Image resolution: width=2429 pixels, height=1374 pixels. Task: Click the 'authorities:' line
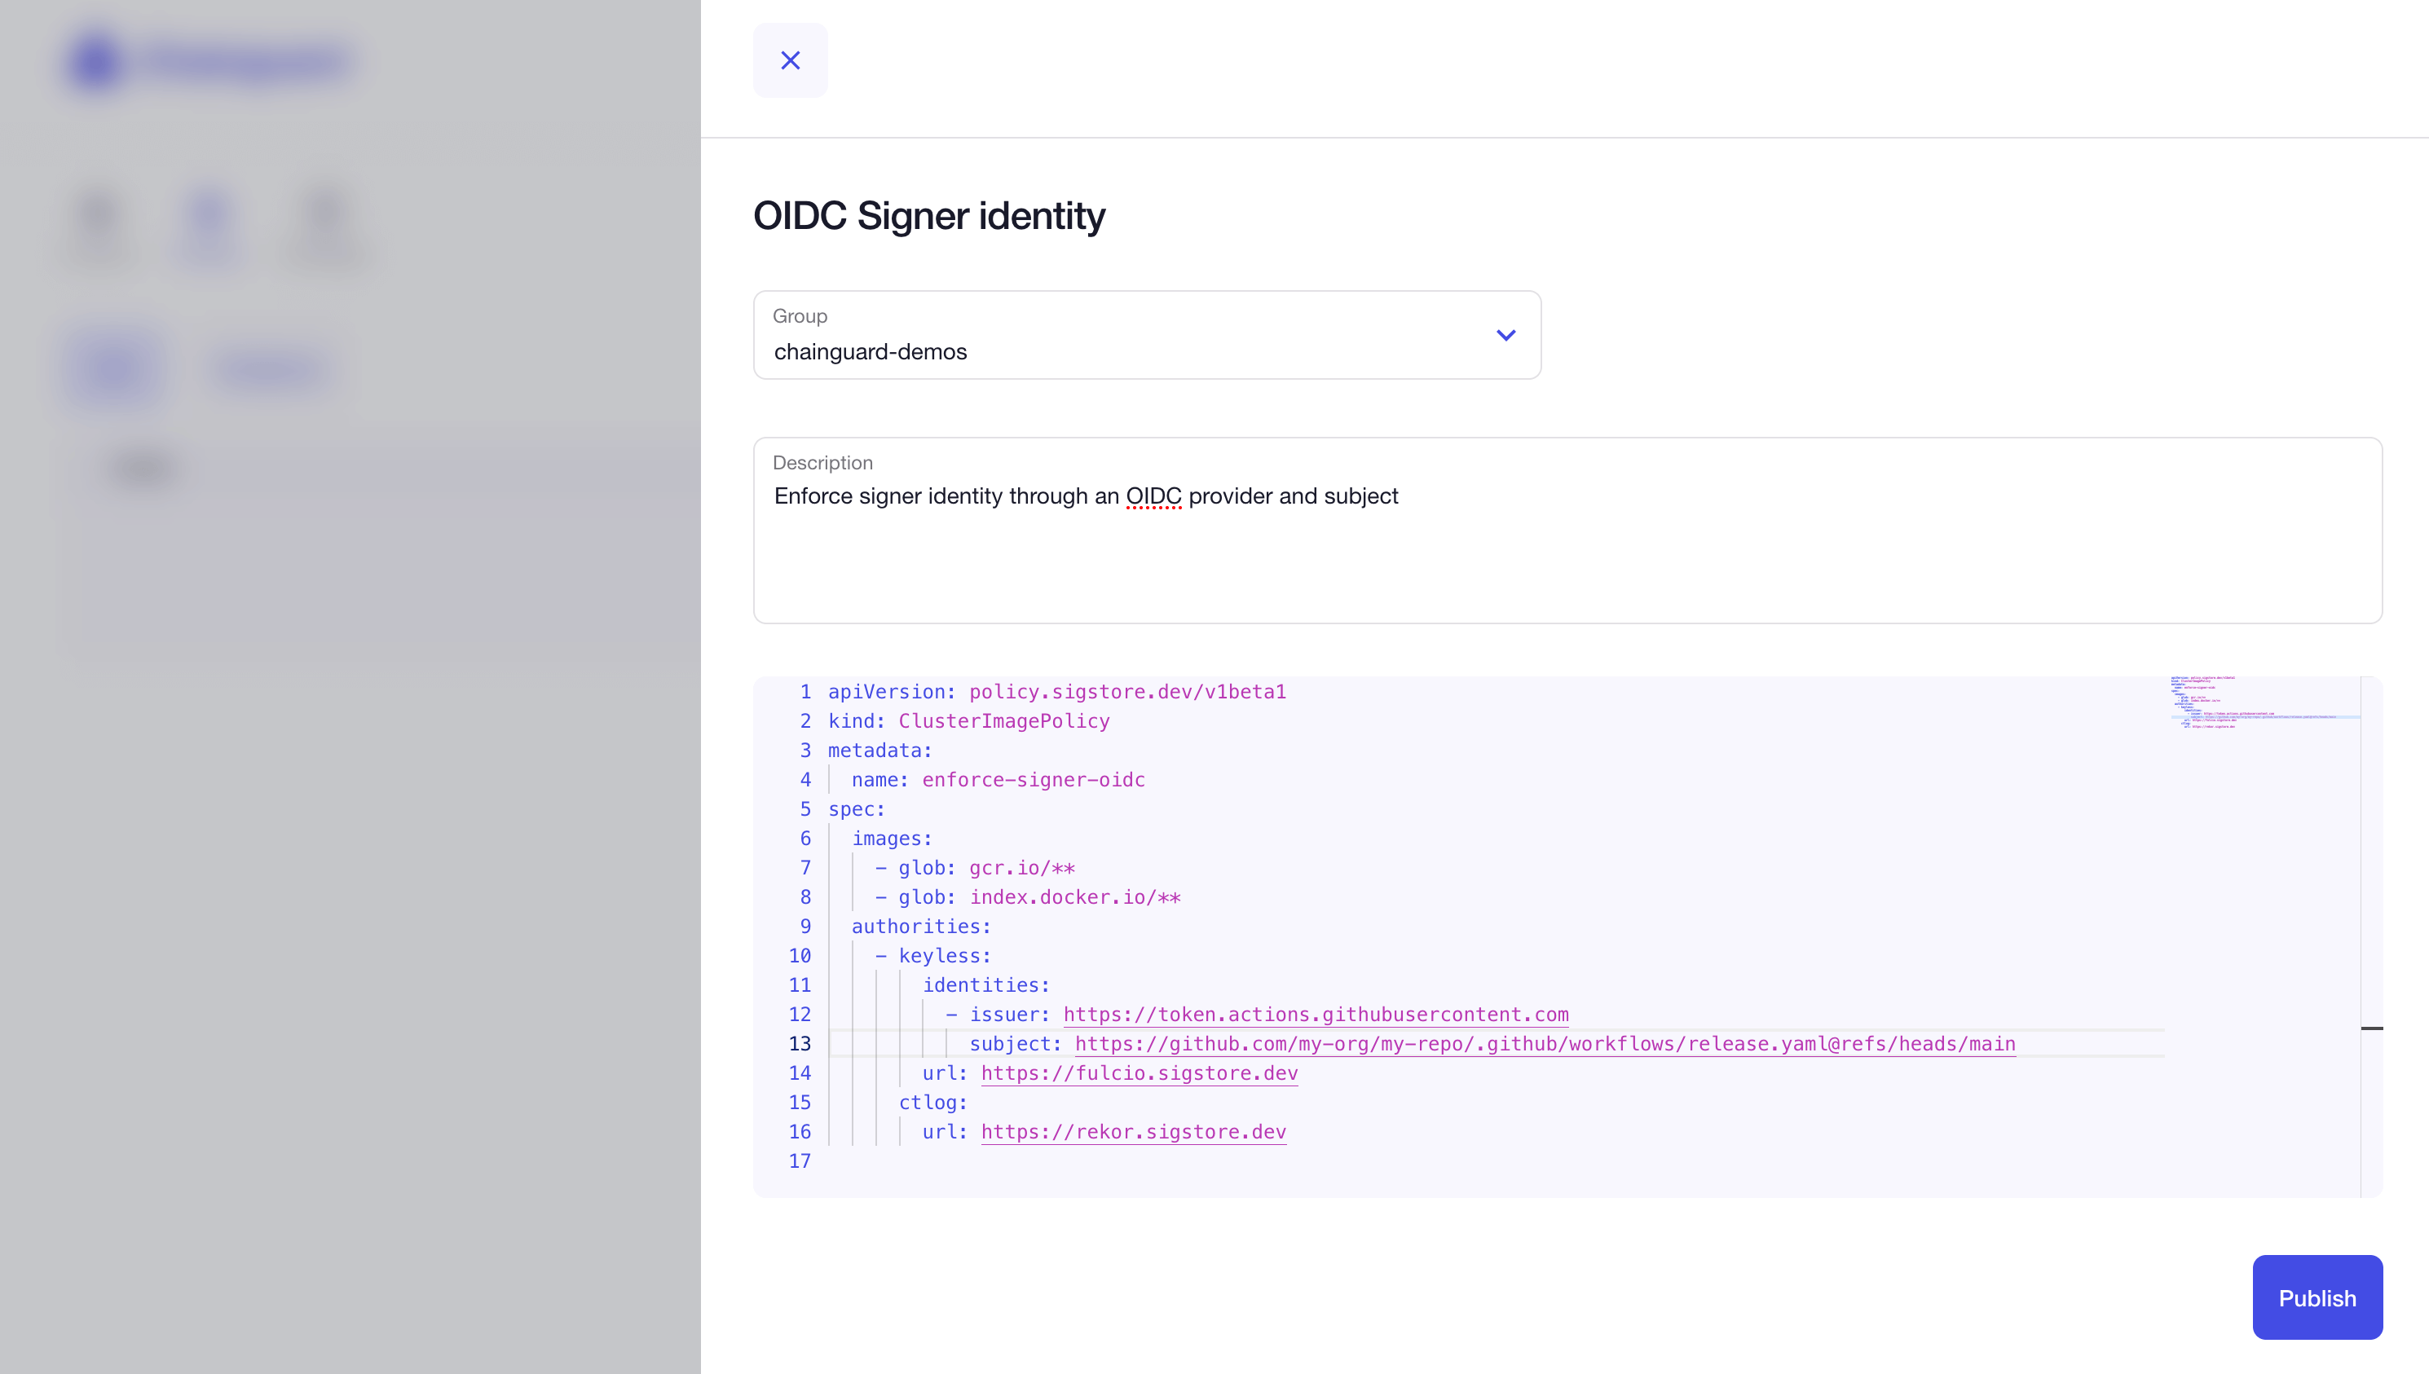(921, 926)
